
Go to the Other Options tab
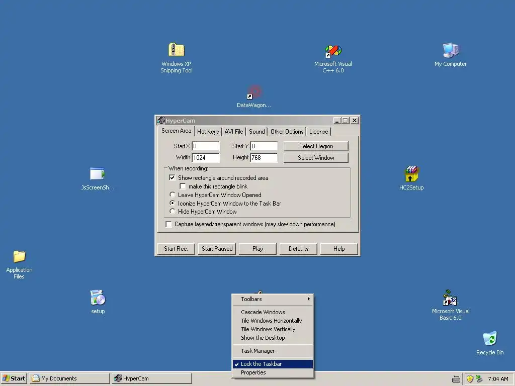click(x=287, y=132)
